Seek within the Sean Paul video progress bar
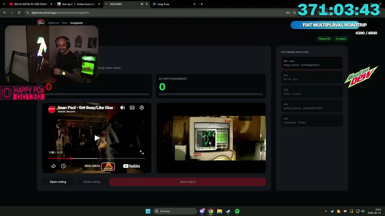The image size is (385, 216). click(97, 158)
